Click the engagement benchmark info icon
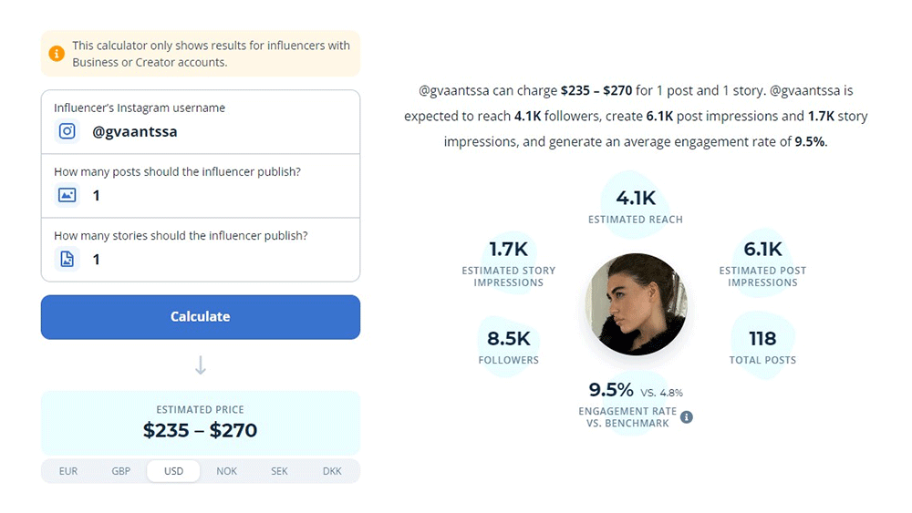 (x=687, y=417)
